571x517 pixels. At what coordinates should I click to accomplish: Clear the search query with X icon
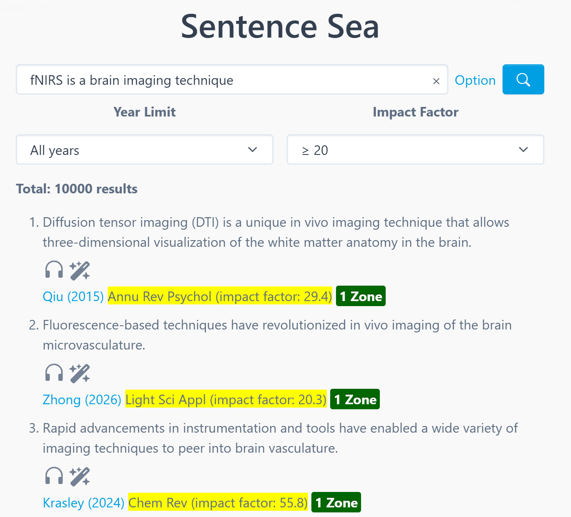[436, 81]
